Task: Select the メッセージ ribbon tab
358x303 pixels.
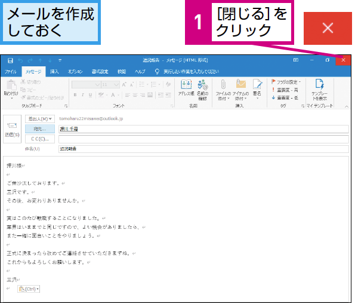Action: point(33,72)
